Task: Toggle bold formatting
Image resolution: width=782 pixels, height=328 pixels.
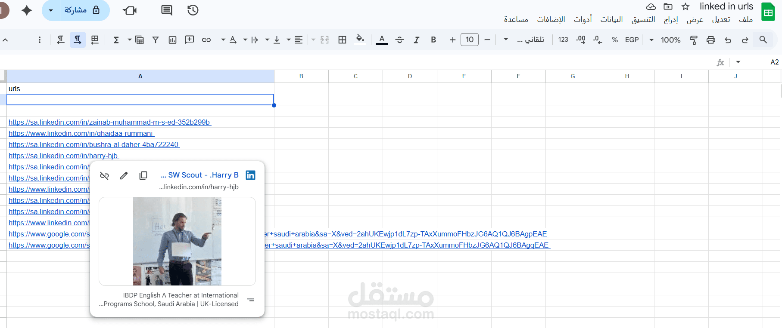Action: pyautogui.click(x=433, y=40)
